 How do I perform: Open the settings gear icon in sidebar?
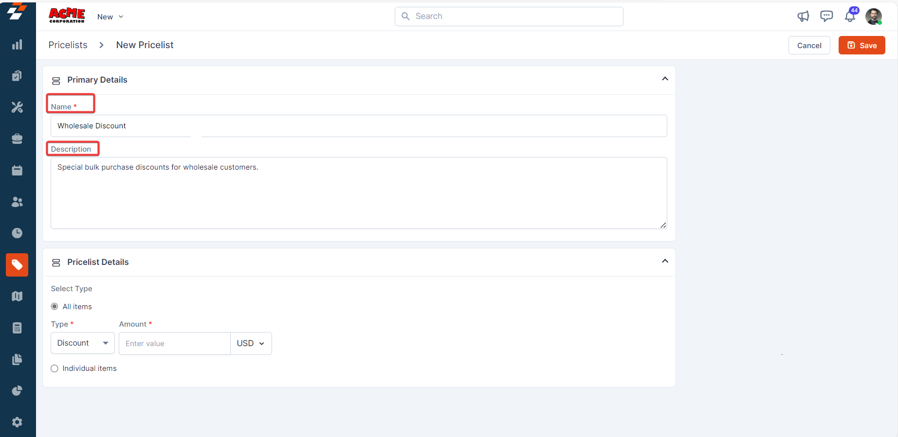click(x=17, y=422)
